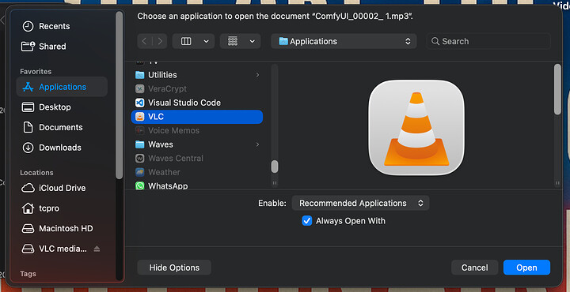570x292 pixels.
Task: Click the Applications icon in Favorites
Action: 28,87
